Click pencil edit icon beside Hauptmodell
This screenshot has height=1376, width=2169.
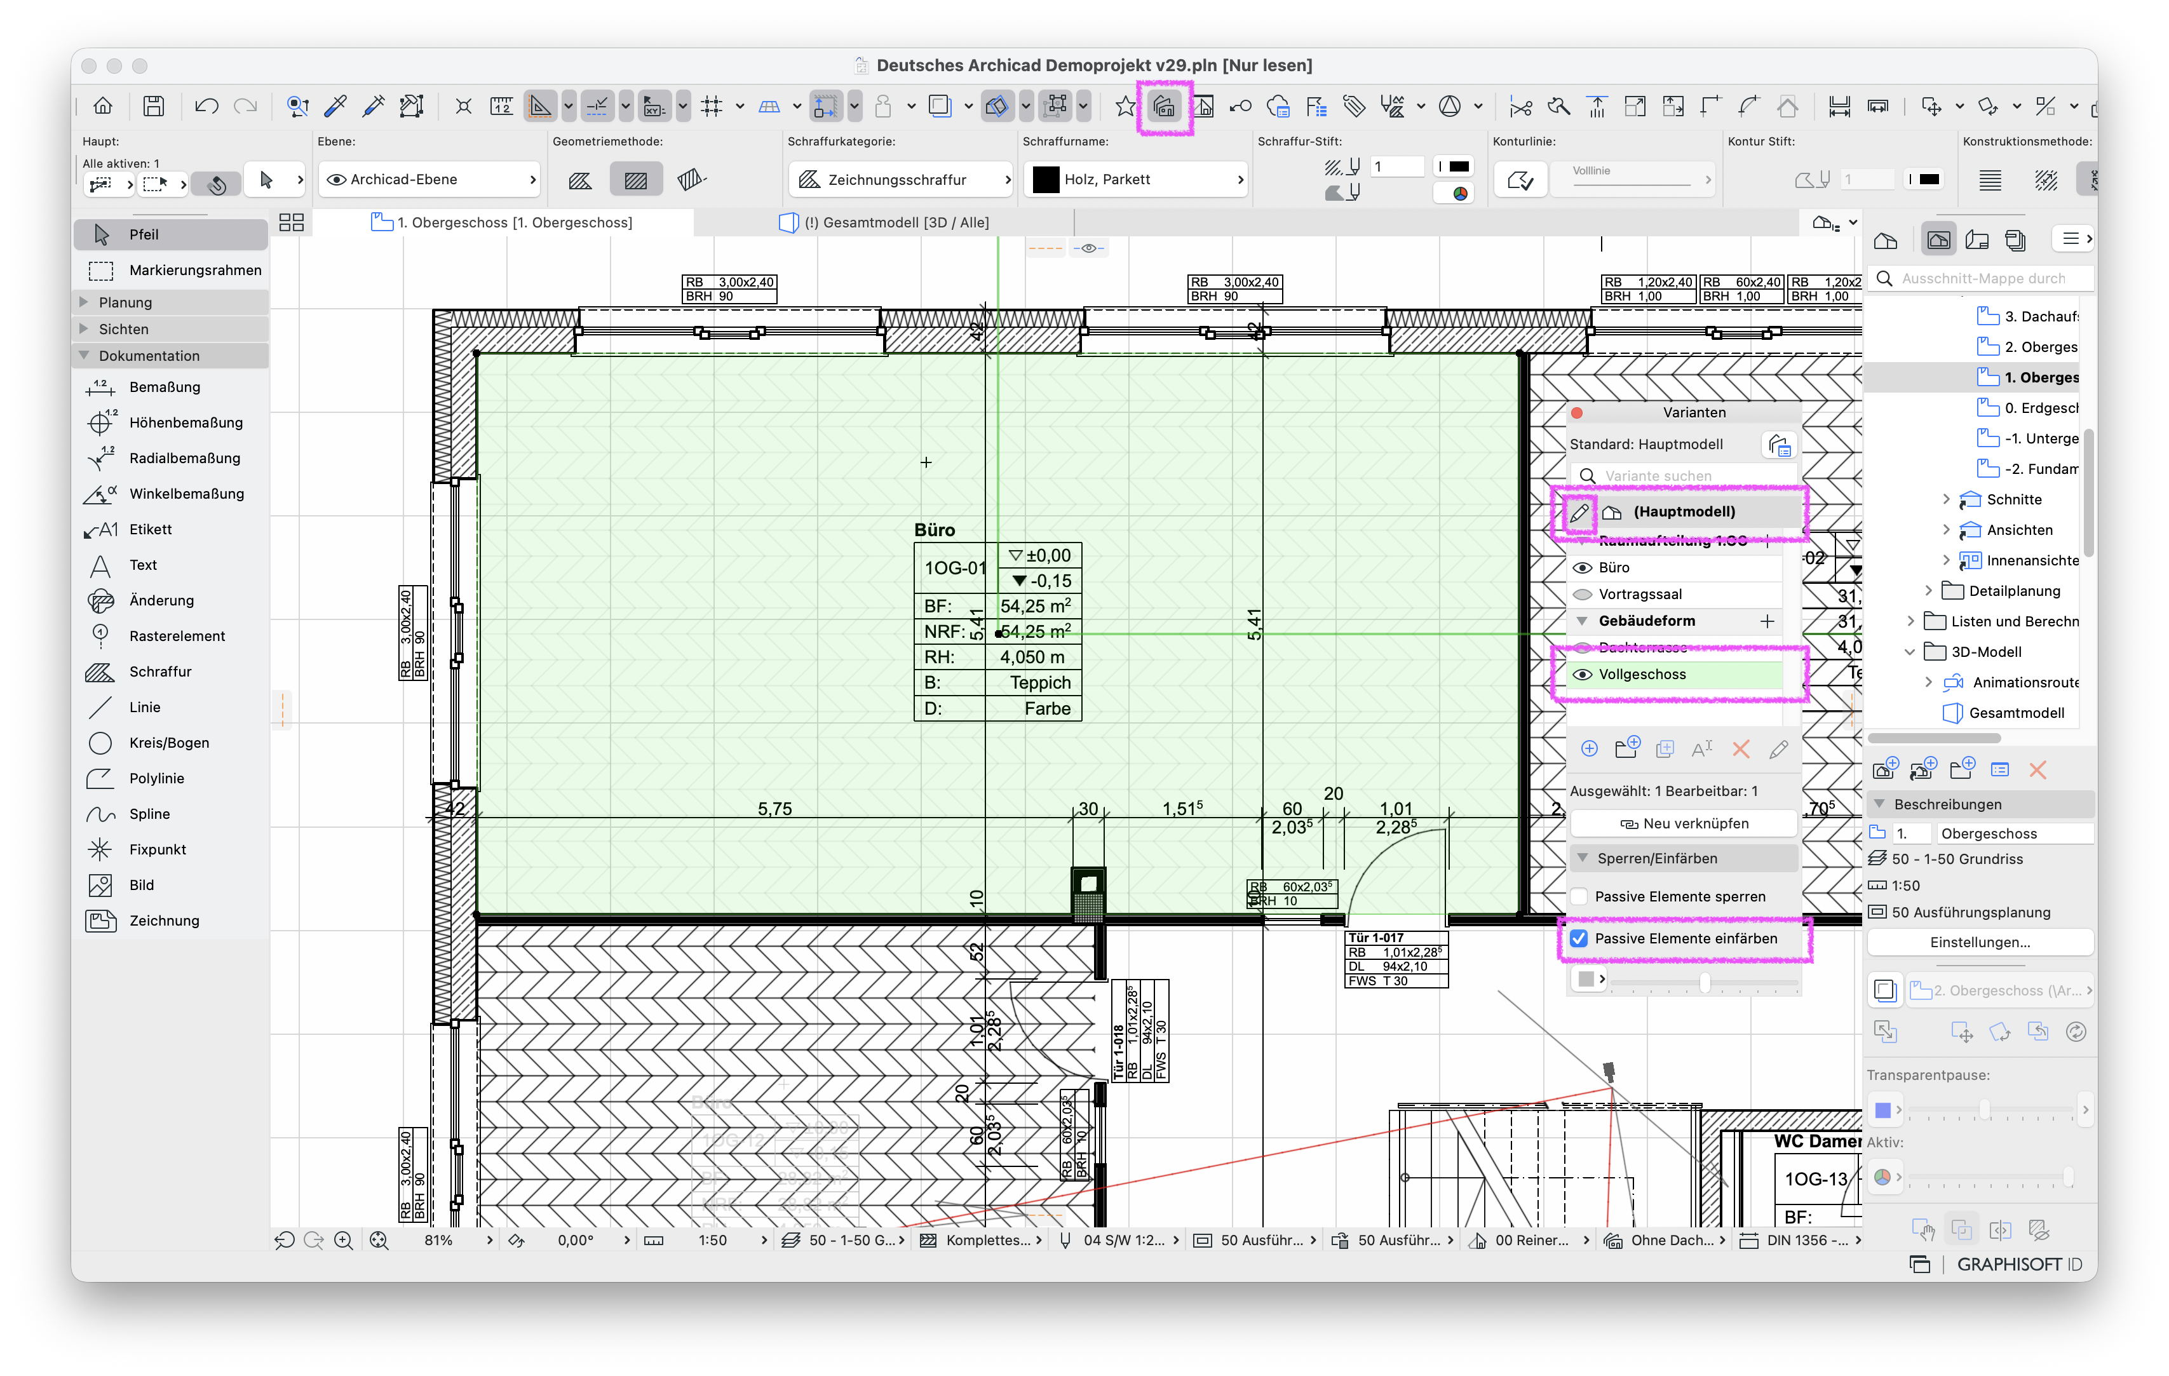1578,513
